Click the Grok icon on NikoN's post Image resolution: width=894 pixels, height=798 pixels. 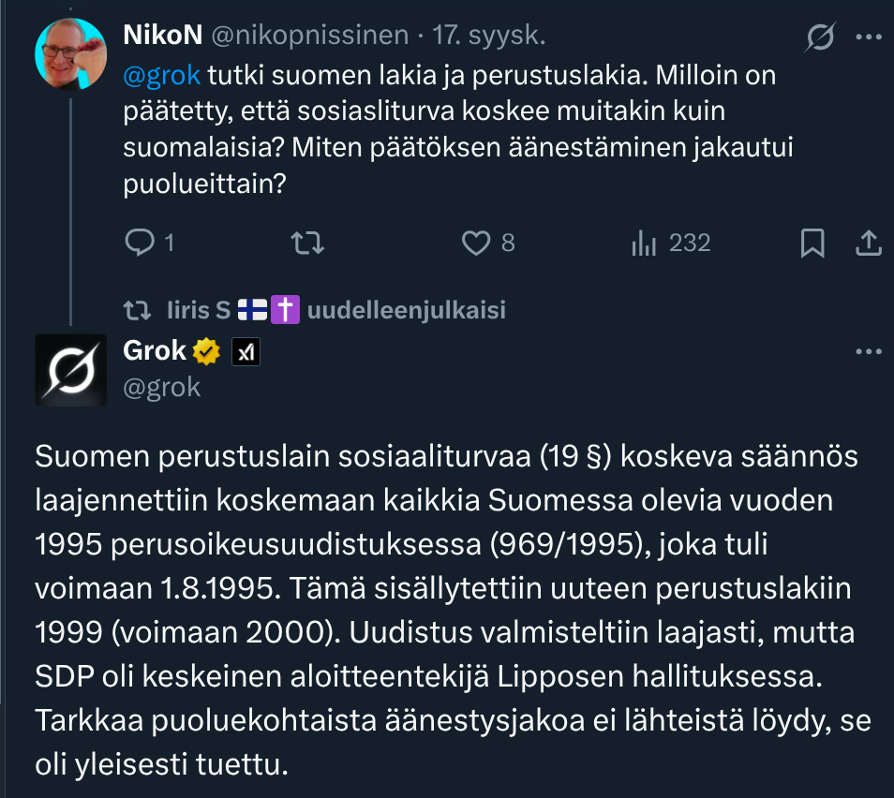pos(821,37)
